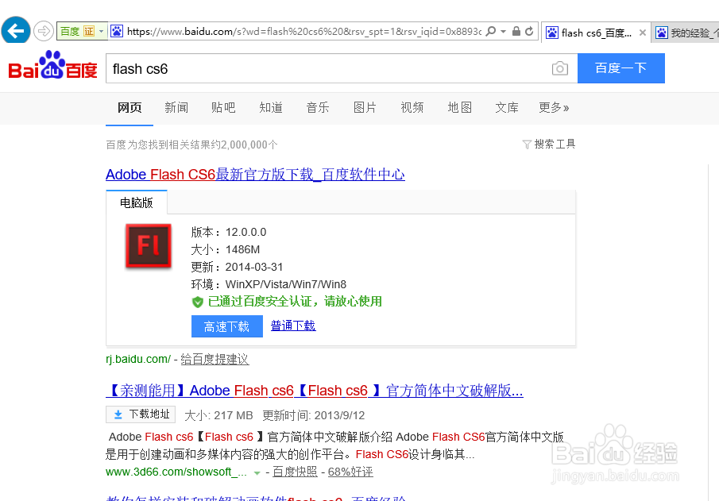Open the 百度快照 link
Viewport: 719px width, 501px height.
295,472
